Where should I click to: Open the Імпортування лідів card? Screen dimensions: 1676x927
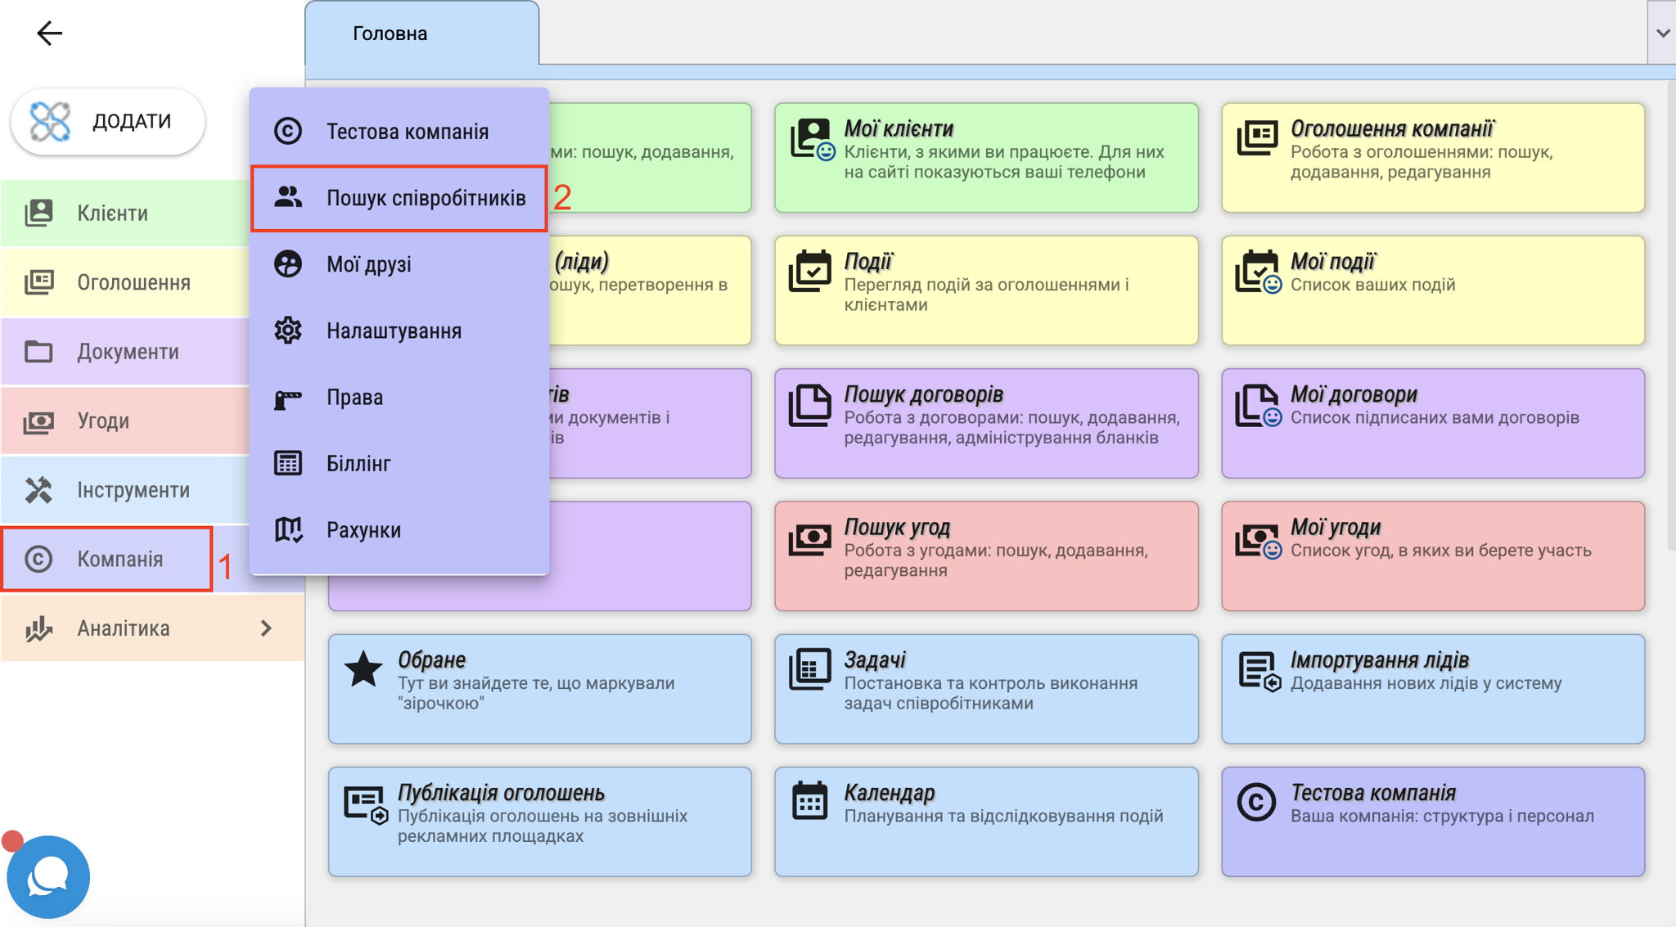[x=1433, y=689]
